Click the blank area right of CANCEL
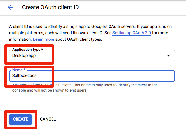 119,119
